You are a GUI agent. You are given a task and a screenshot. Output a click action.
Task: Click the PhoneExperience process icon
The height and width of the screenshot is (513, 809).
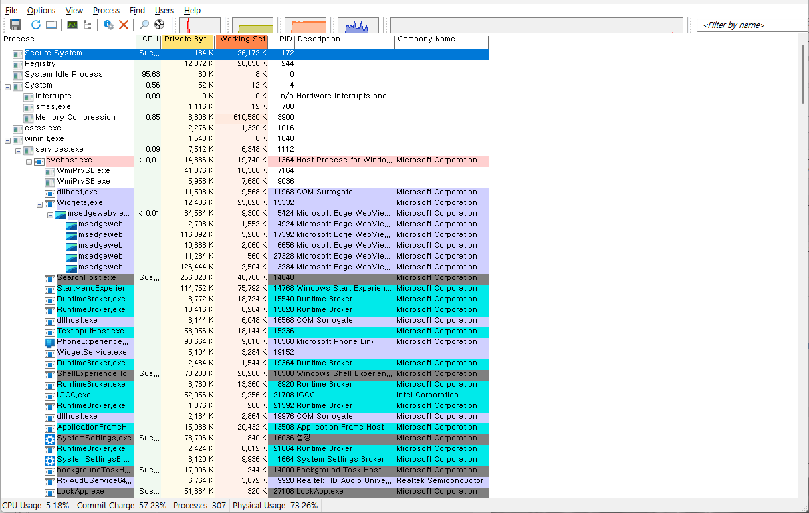coord(50,342)
